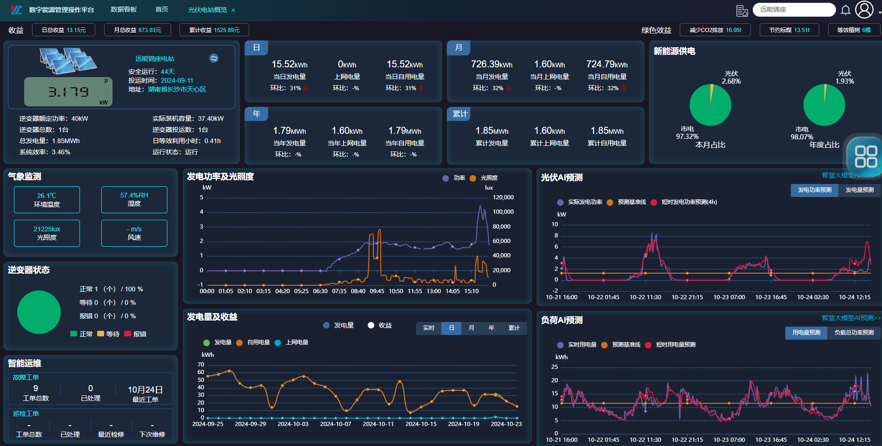Select the 收益 option in 发电量及收益
The height and width of the screenshot is (446, 882).
(380, 325)
